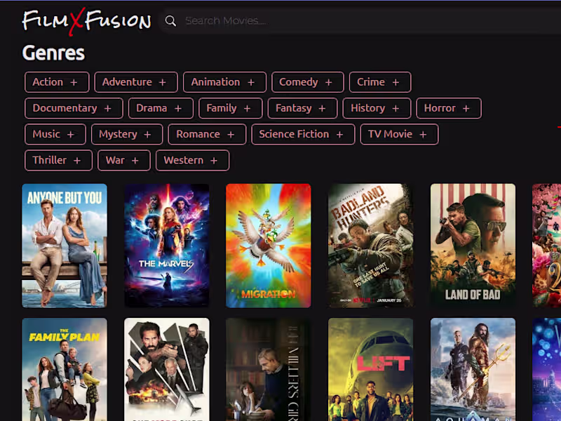Select the Romance genre chip
The height and width of the screenshot is (421, 561).
pos(207,134)
